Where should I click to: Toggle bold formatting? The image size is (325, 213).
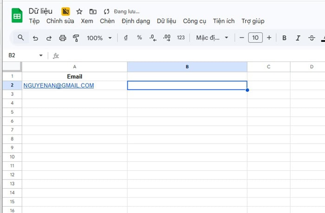[285, 38]
